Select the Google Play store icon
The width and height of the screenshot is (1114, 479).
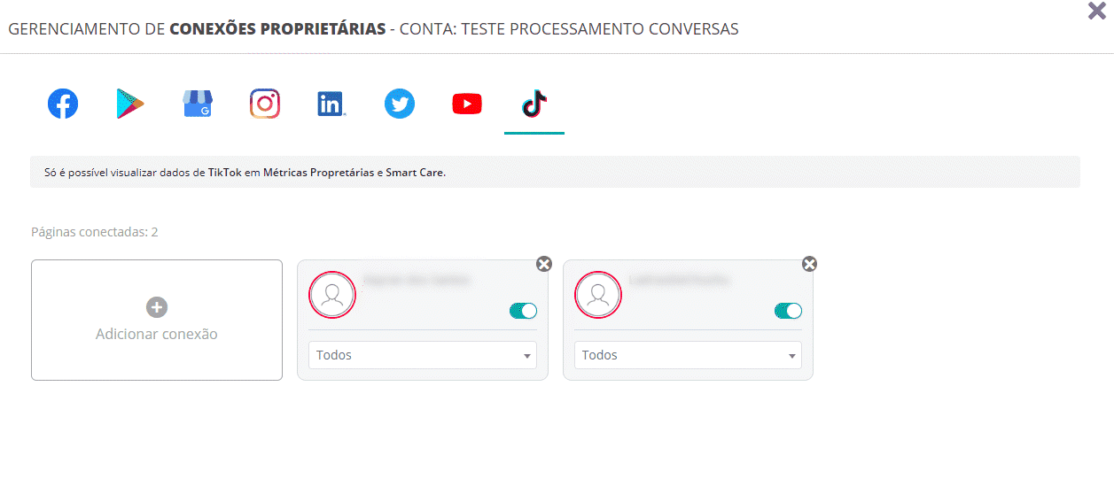click(x=130, y=104)
